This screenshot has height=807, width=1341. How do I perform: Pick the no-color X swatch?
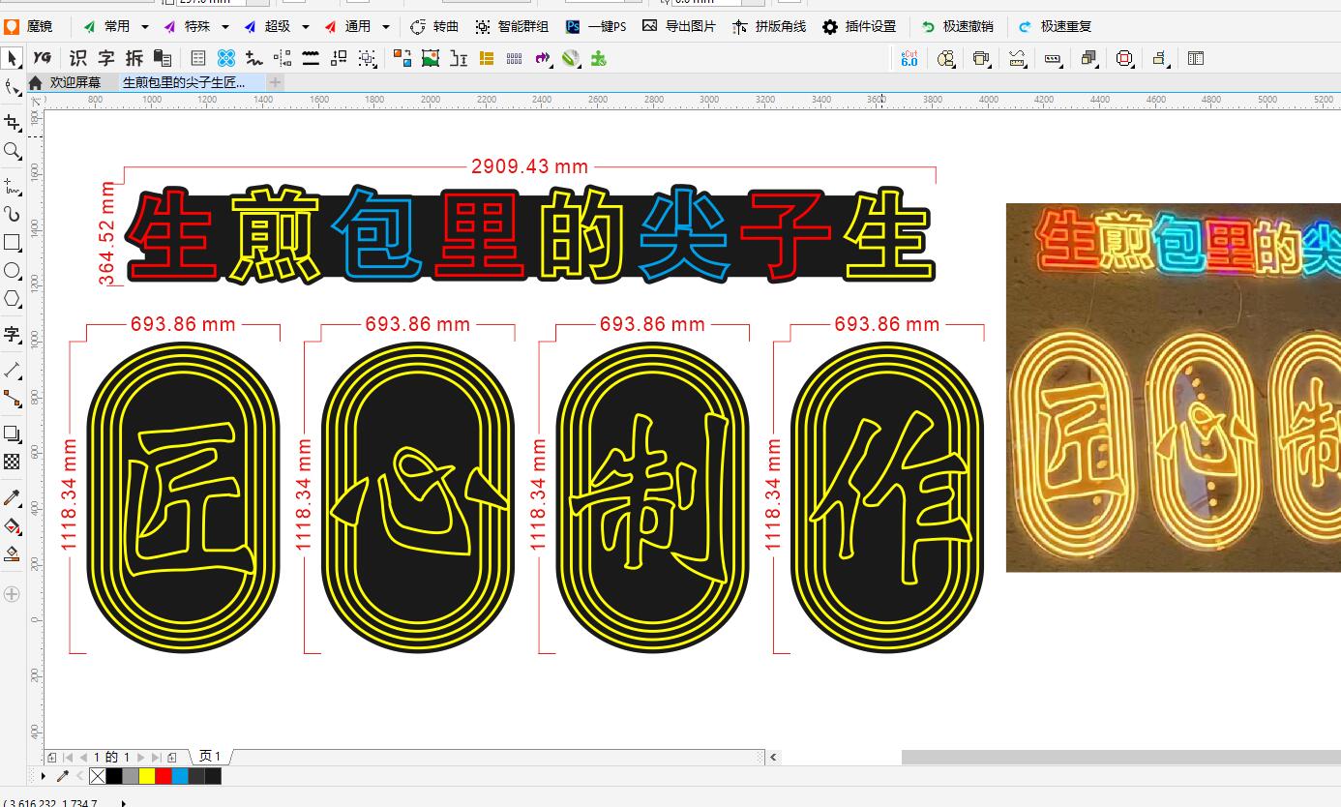point(98,776)
